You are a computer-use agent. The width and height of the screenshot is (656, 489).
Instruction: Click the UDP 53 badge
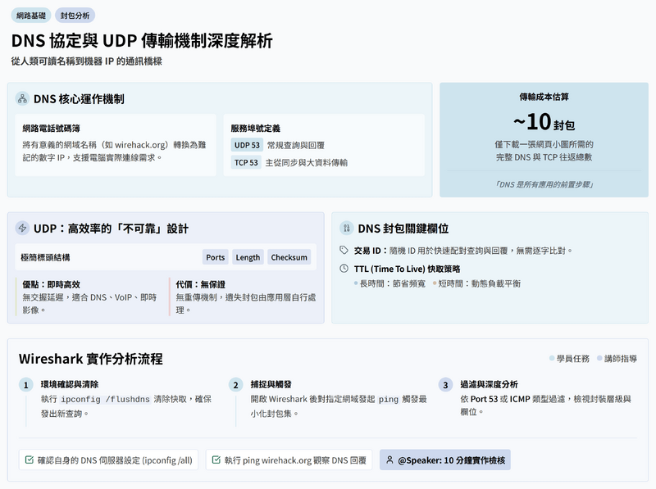pos(248,145)
